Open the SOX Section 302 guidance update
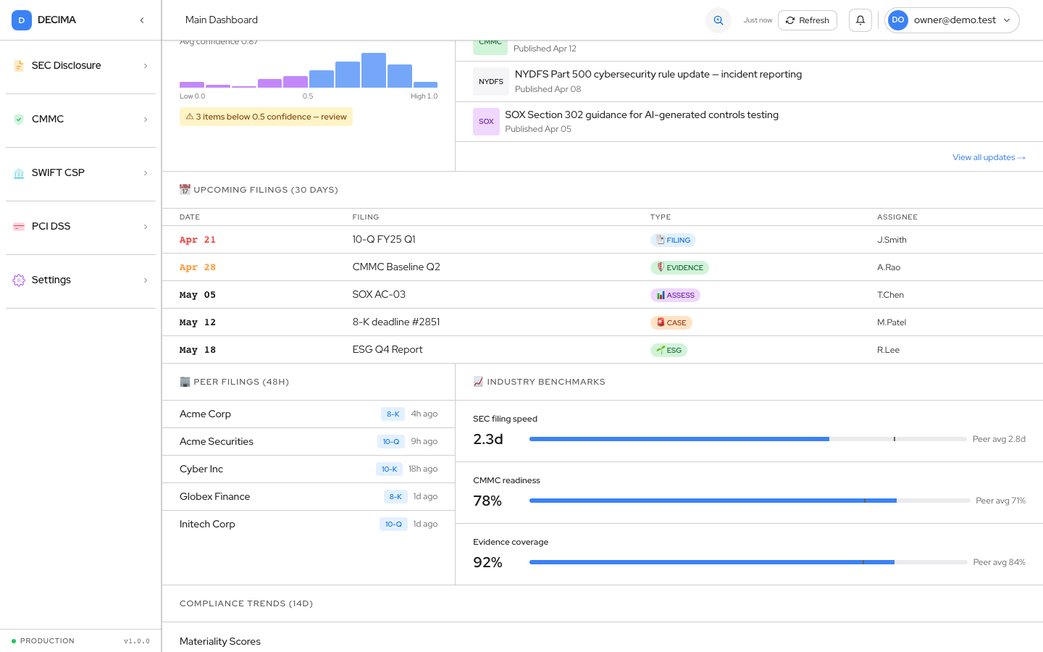The image size is (1043, 652). click(749, 122)
